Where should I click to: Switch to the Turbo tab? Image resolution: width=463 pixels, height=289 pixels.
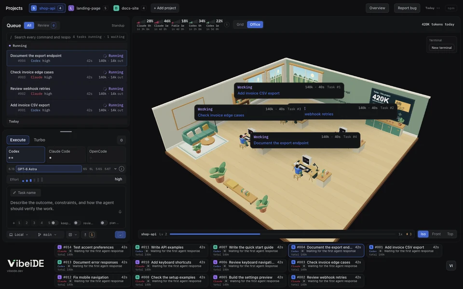coord(39,140)
